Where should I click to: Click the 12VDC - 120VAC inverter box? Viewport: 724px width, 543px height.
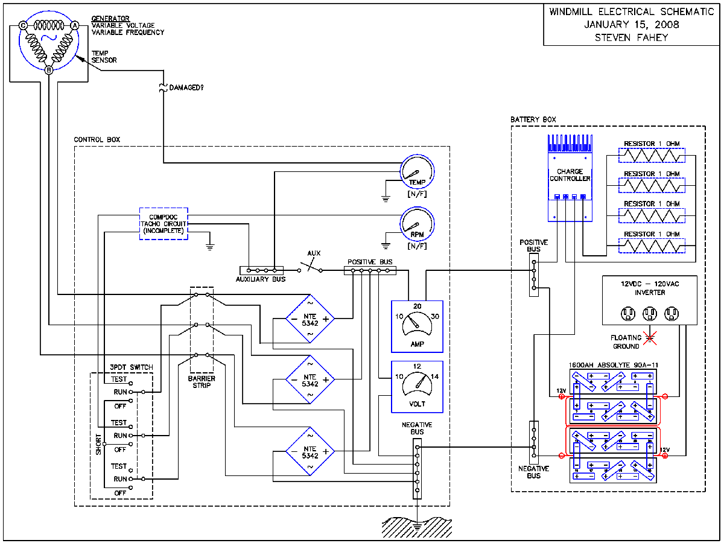(649, 300)
